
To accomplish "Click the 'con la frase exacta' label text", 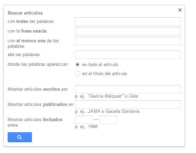I will 27,31.
